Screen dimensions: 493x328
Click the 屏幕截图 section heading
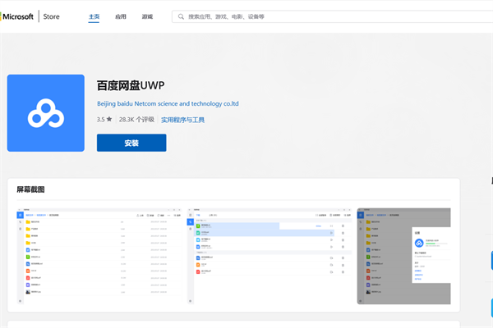[x=30, y=189]
